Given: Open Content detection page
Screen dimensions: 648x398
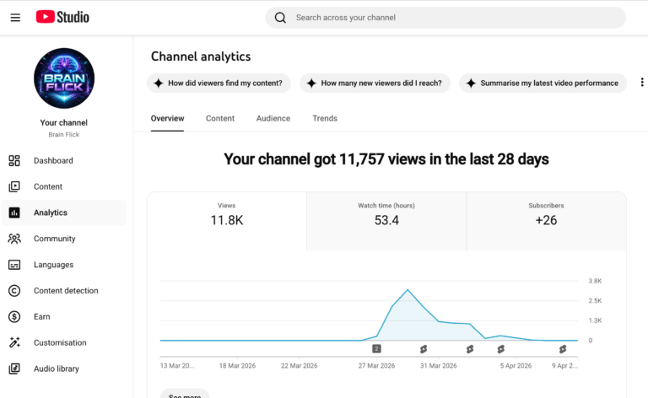Looking at the screenshot, I should (x=66, y=291).
